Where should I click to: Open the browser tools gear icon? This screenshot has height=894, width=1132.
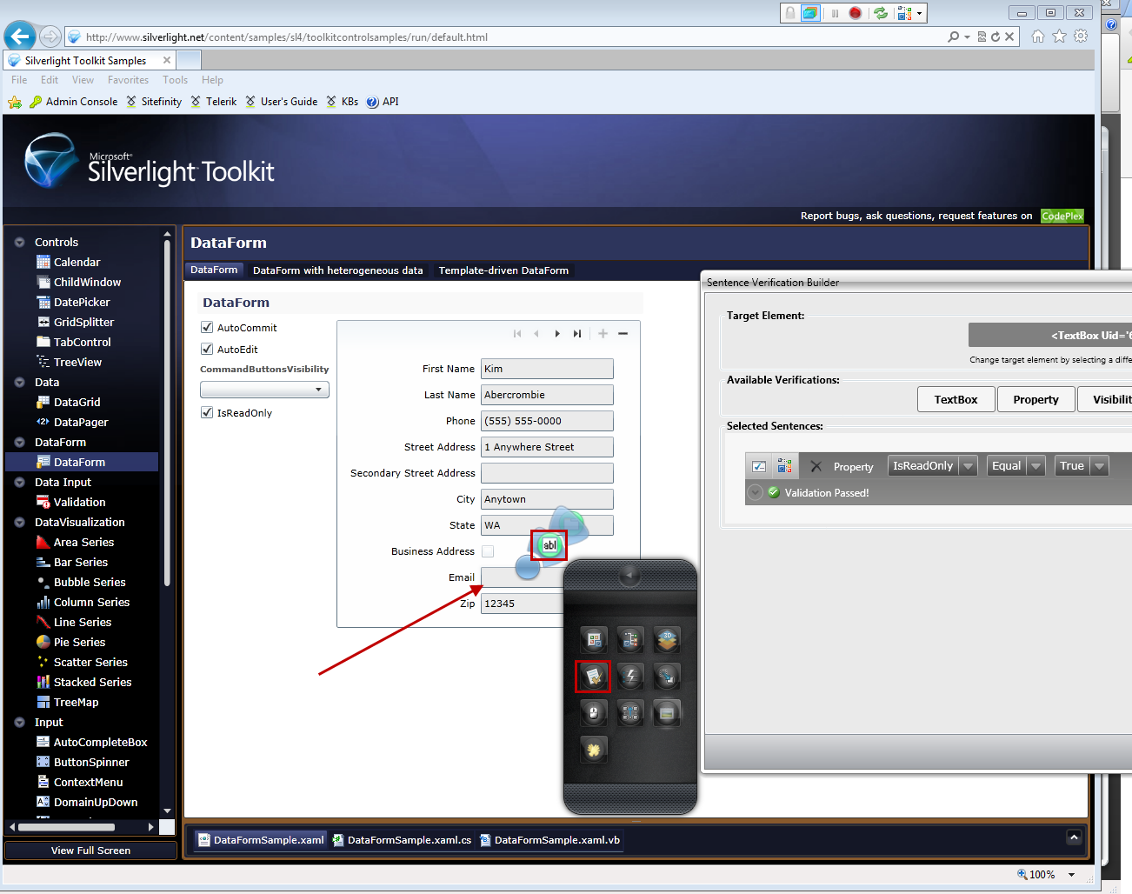[x=1081, y=37]
